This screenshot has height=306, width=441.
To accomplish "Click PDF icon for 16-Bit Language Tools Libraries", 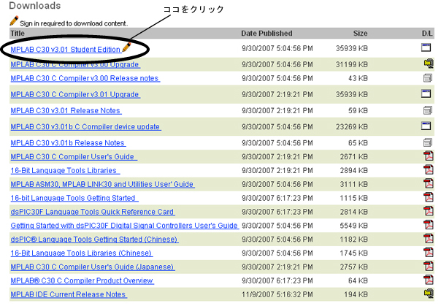I will pos(429,169).
